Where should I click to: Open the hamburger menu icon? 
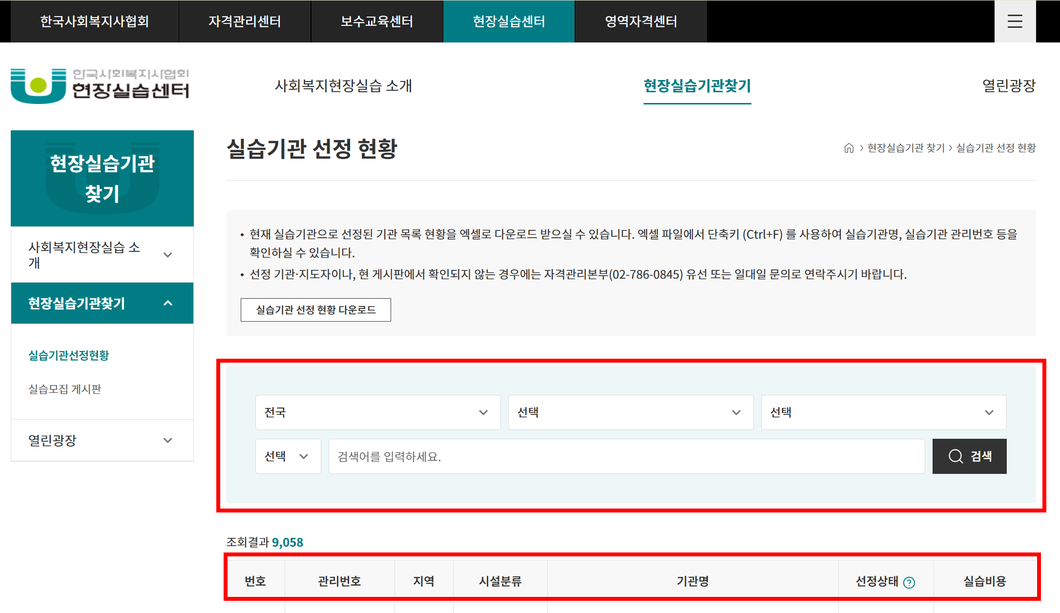click(1015, 21)
